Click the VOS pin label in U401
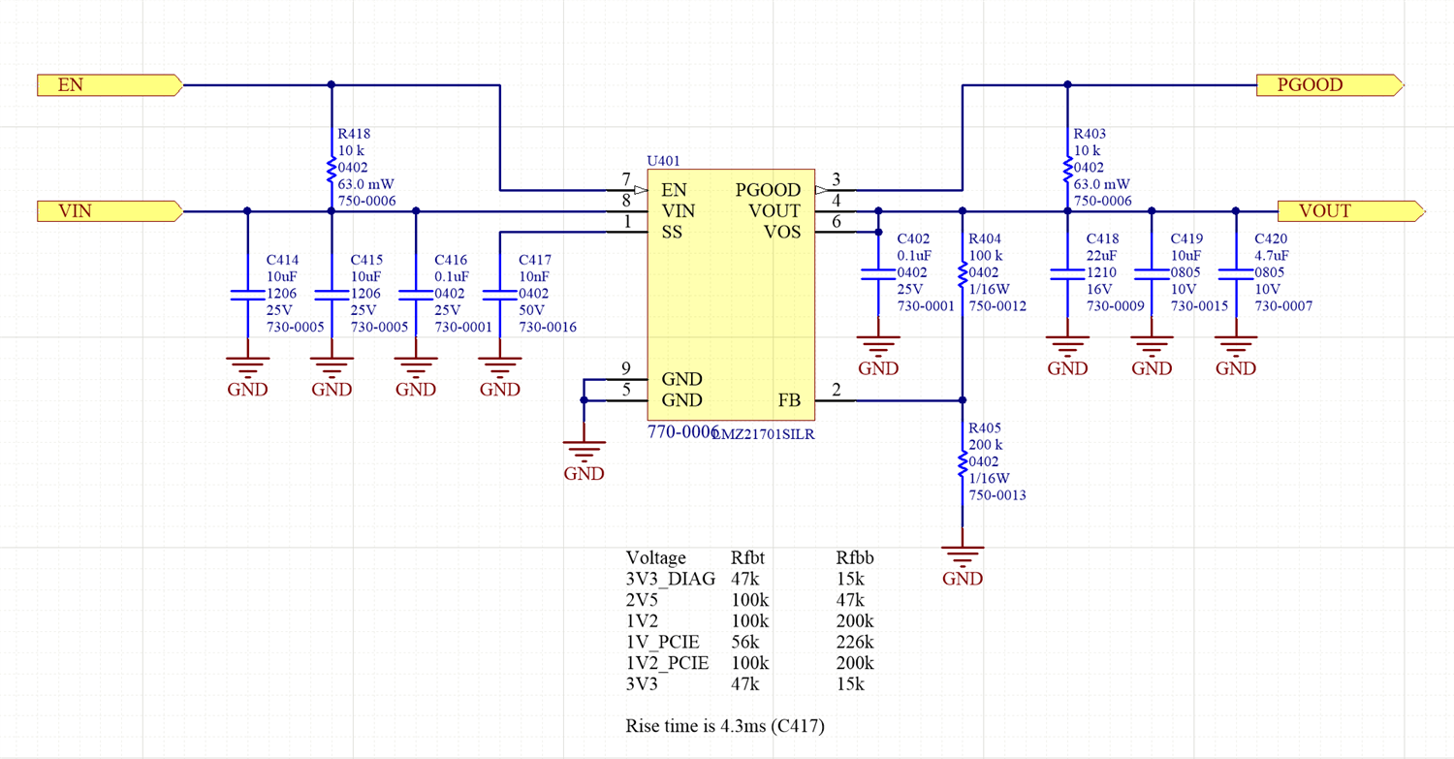The height and width of the screenshot is (759, 1454). click(x=782, y=233)
